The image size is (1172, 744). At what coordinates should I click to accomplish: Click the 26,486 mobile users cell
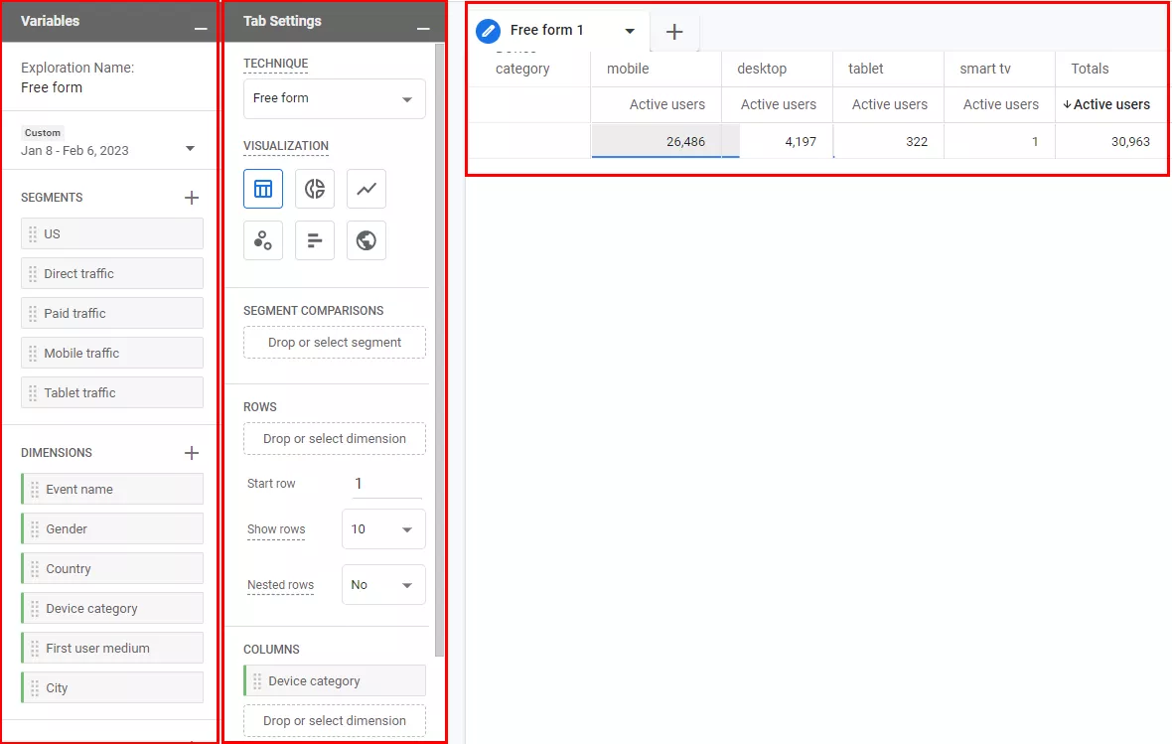pos(657,141)
